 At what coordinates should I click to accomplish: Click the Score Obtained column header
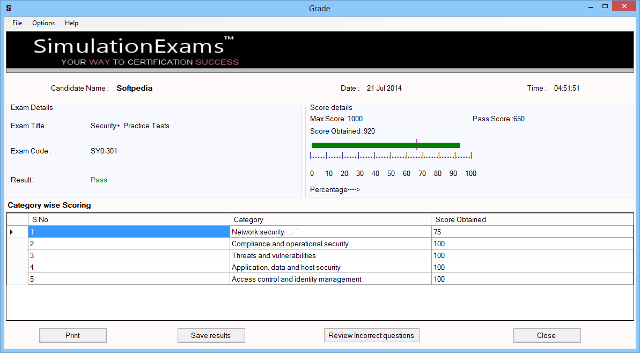click(x=532, y=219)
